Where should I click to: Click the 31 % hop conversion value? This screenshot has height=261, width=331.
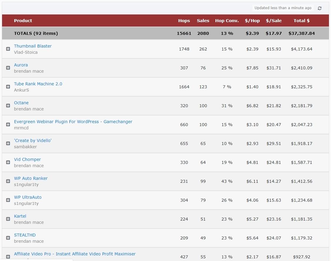pyautogui.click(x=227, y=106)
